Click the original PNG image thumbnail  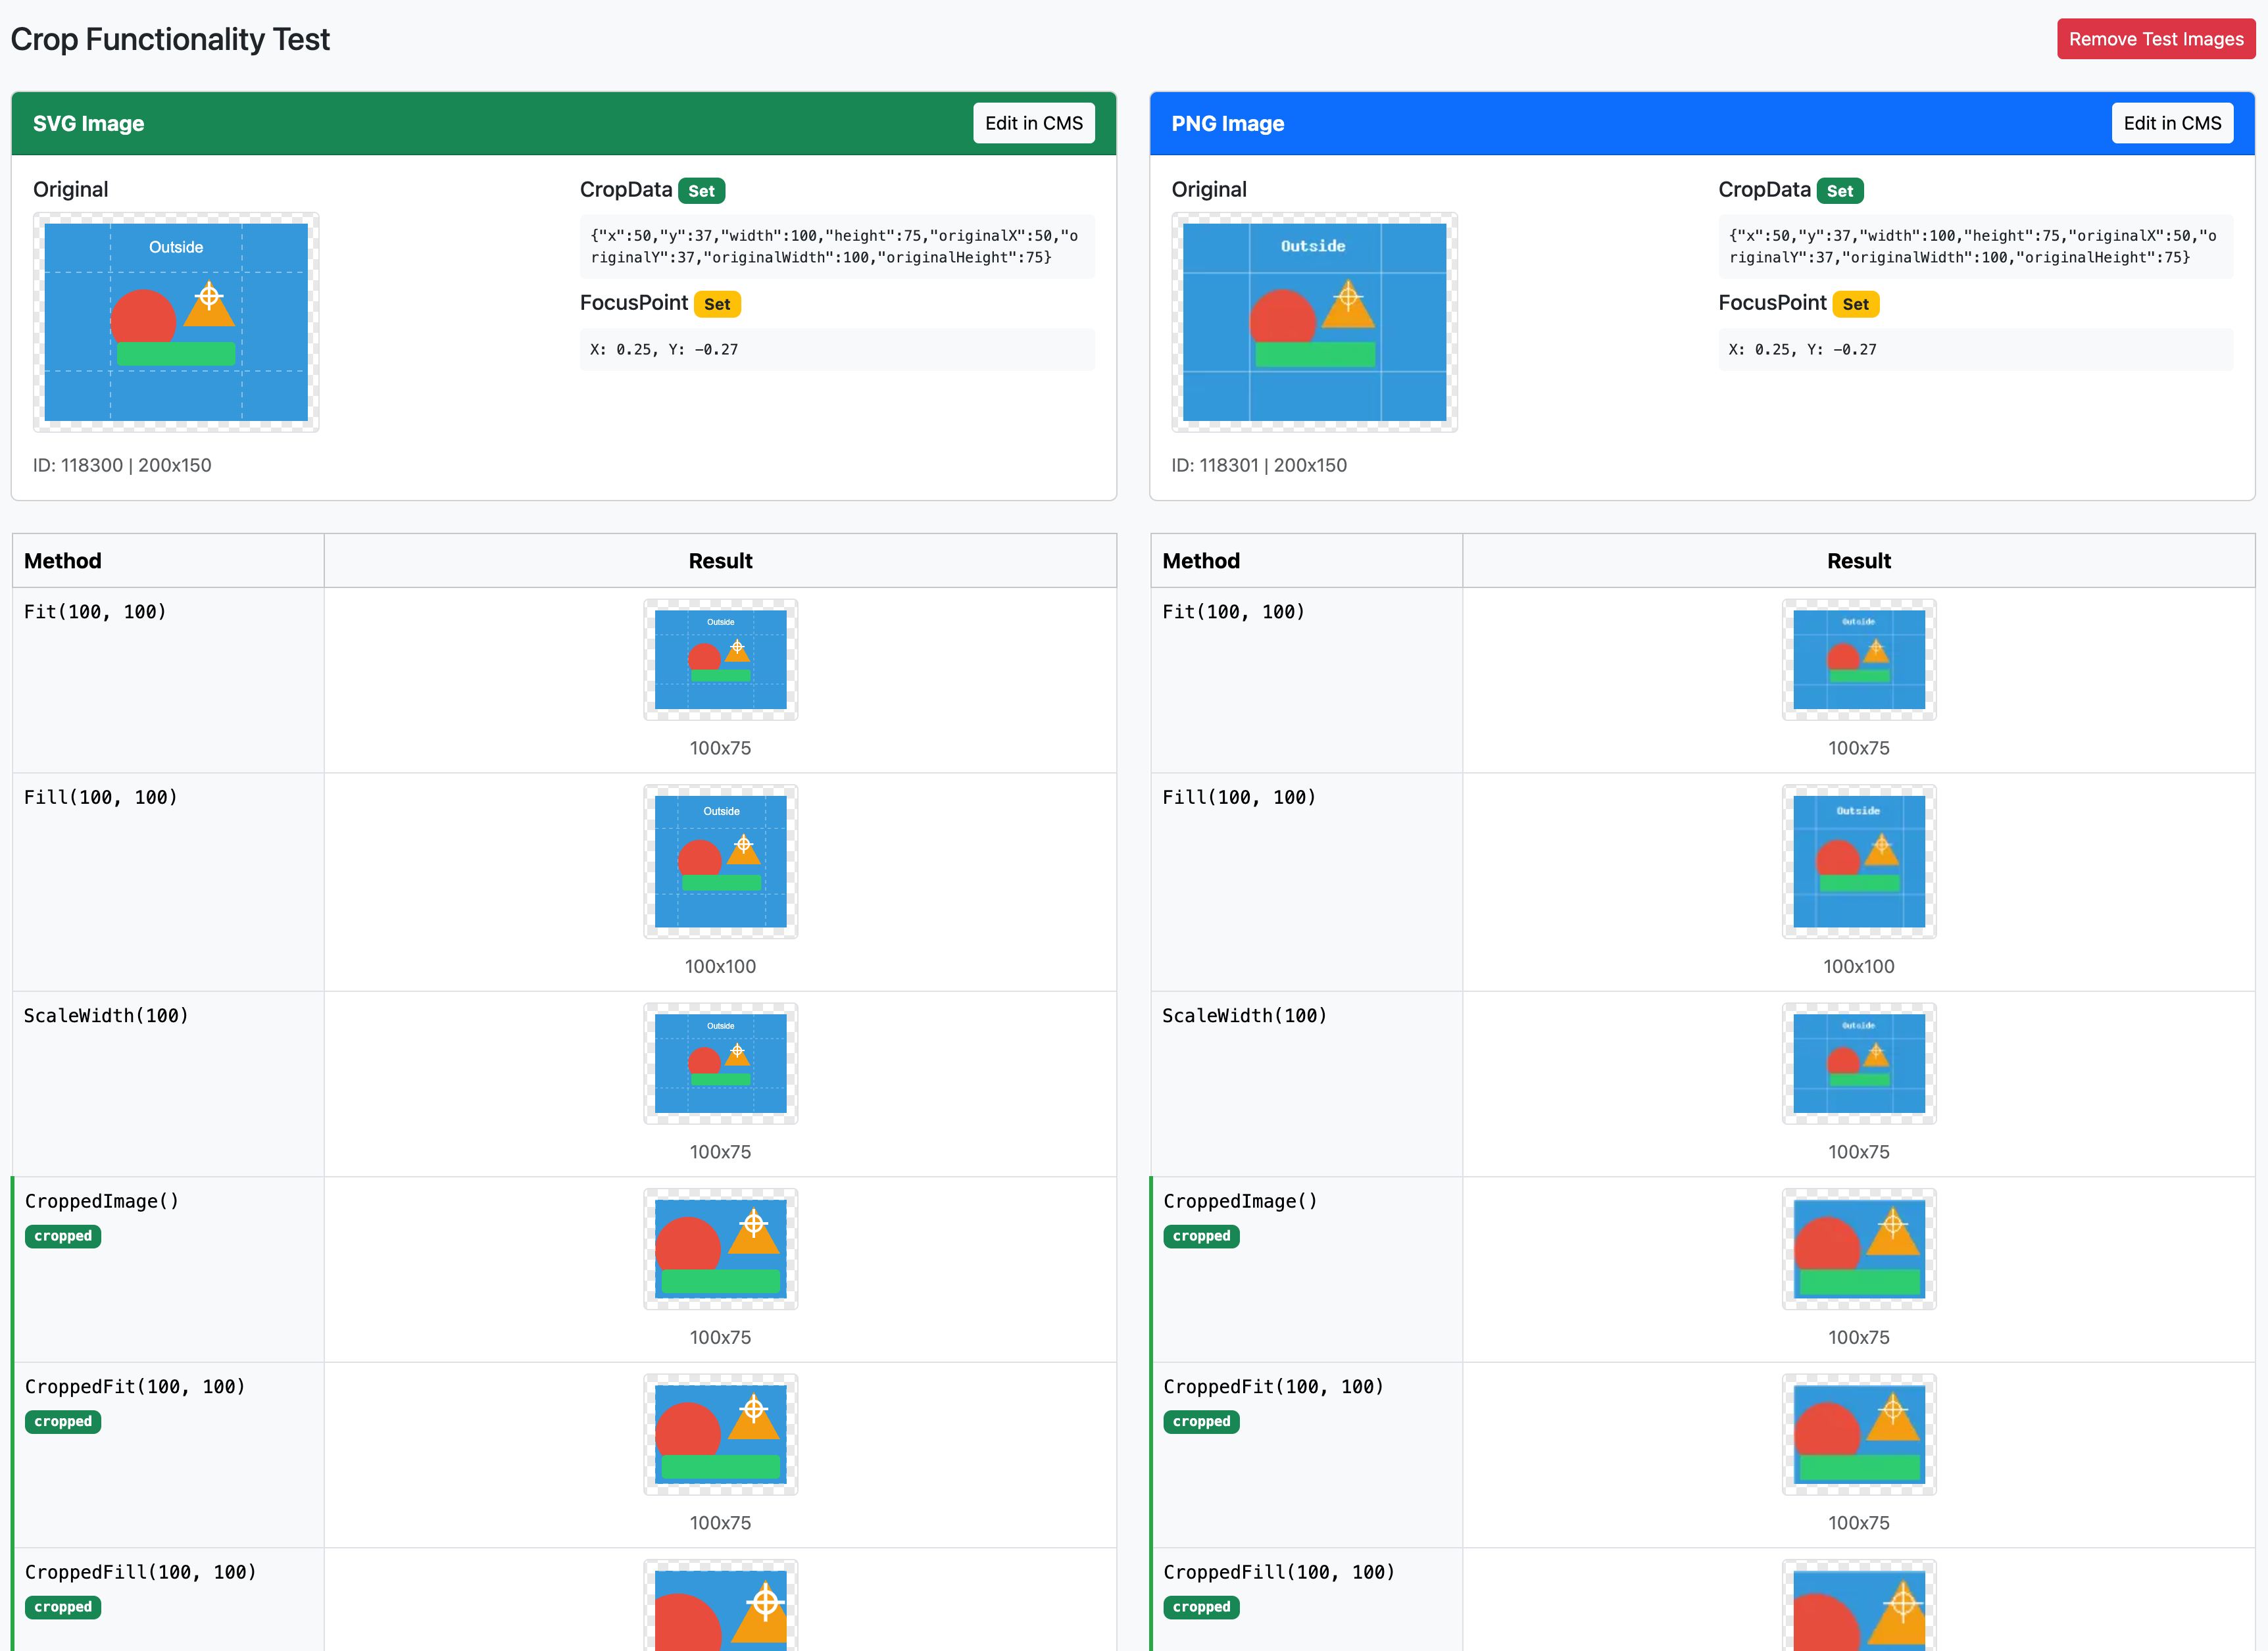tap(1314, 321)
